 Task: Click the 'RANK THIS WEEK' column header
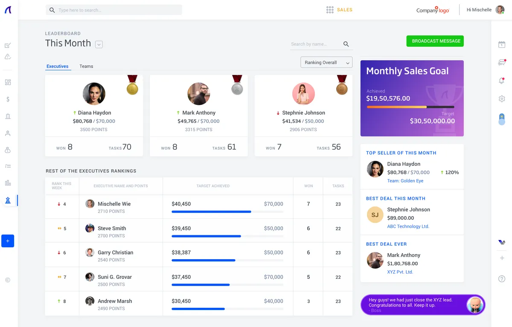[x=62, y=186]
